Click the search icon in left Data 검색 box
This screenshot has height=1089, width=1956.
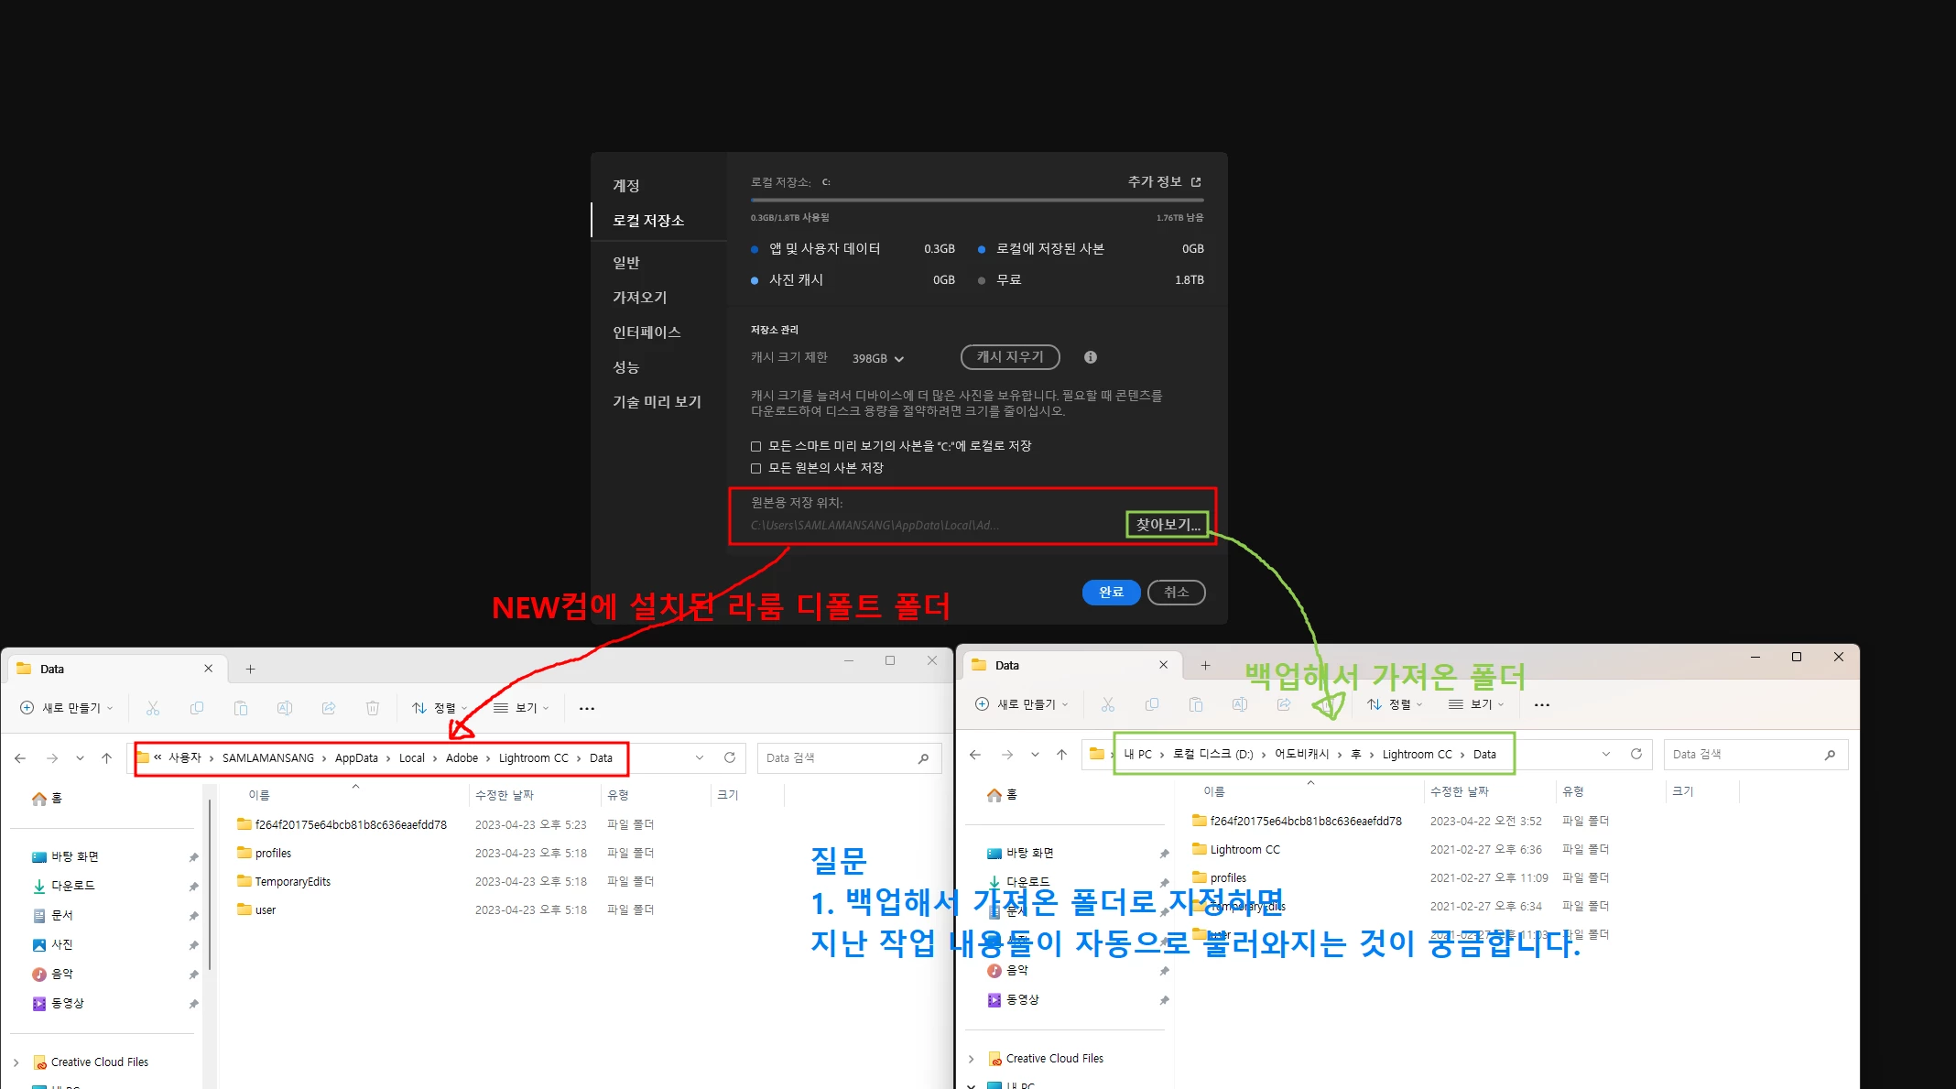tap(923, 757)
